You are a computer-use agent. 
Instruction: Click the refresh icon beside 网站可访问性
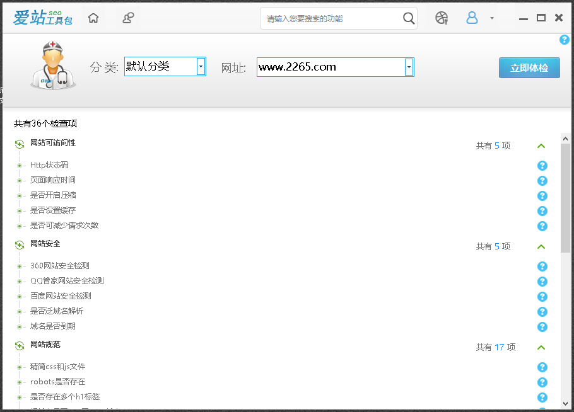coord(18,143)
